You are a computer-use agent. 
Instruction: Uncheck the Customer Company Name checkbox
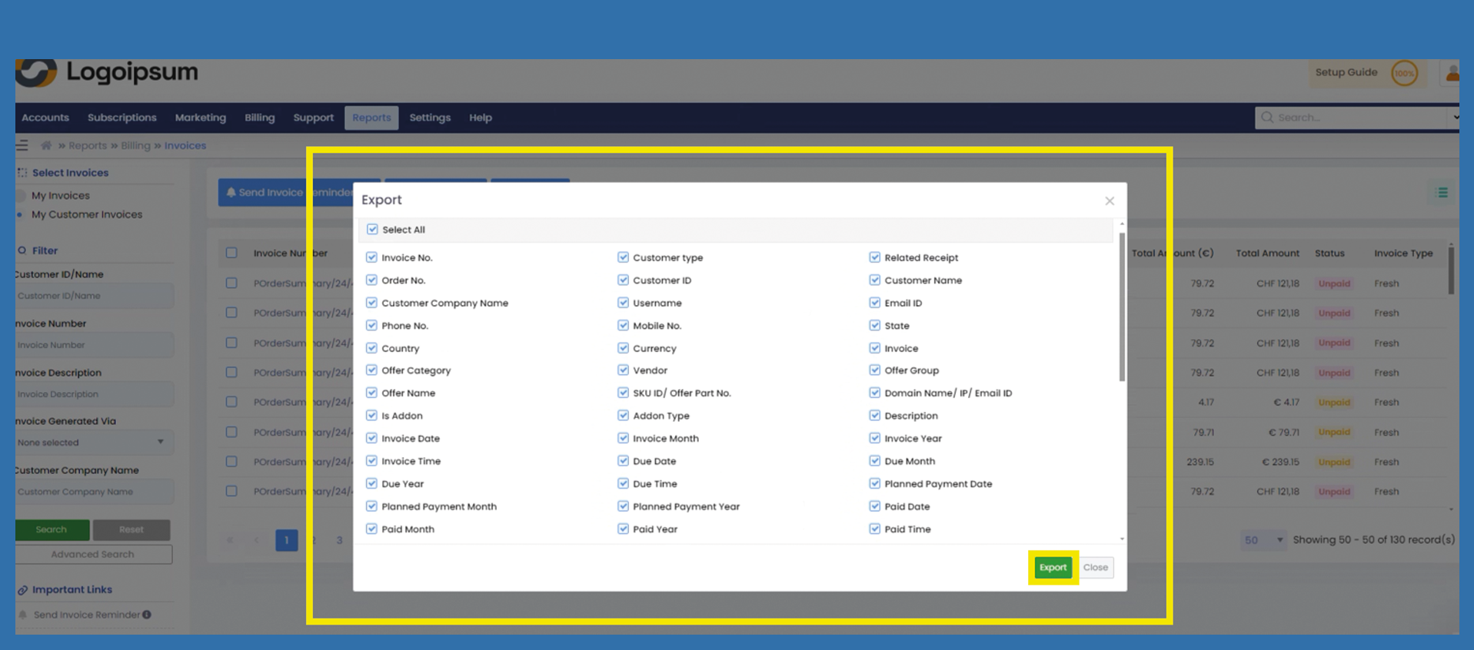click(371, 303)
